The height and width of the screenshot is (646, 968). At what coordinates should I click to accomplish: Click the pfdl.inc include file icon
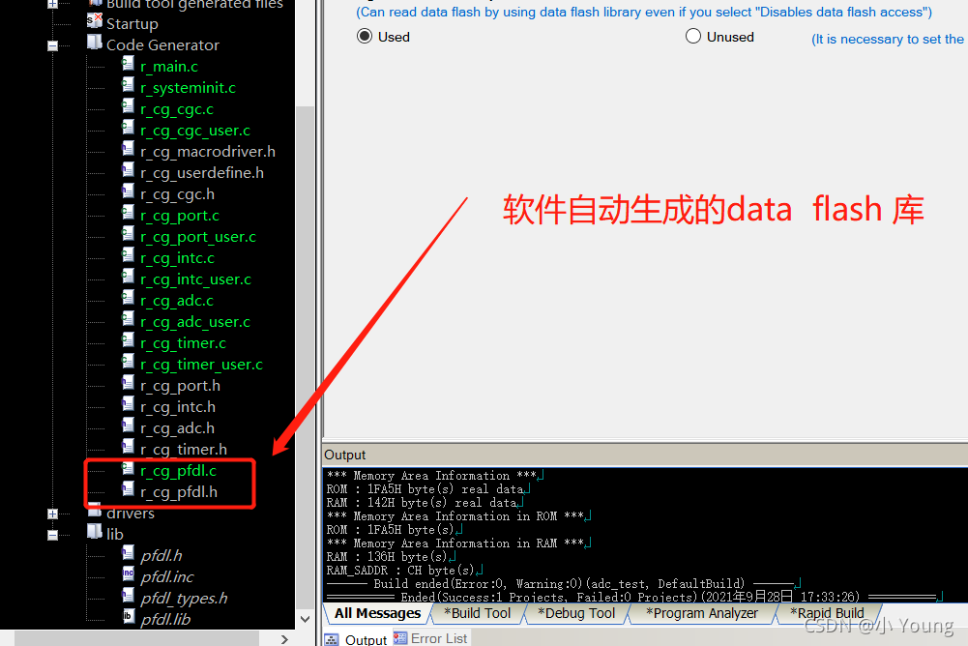point(128,573)
